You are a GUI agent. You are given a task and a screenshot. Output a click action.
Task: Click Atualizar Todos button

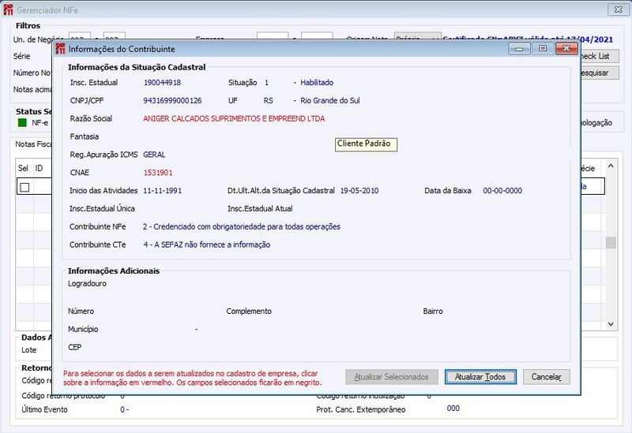point(480,377)
